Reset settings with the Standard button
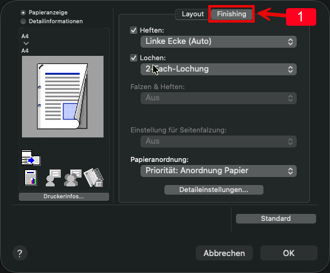The width and height of the screenshot is (330, 273). (275, 218)
